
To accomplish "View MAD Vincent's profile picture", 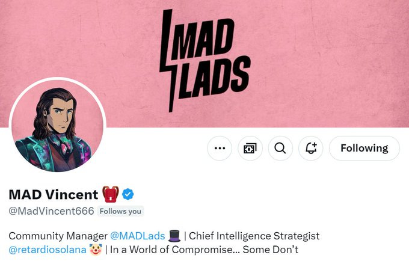I will pos(57,126).
